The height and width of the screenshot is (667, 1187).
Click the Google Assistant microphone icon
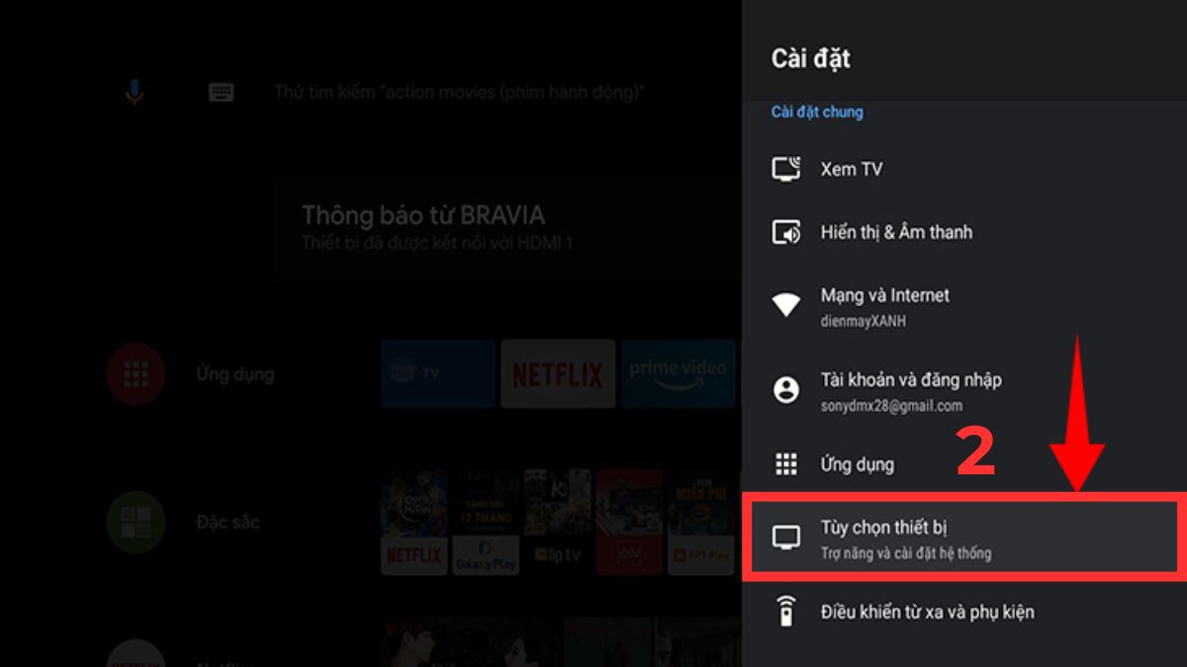coord(135,92)
